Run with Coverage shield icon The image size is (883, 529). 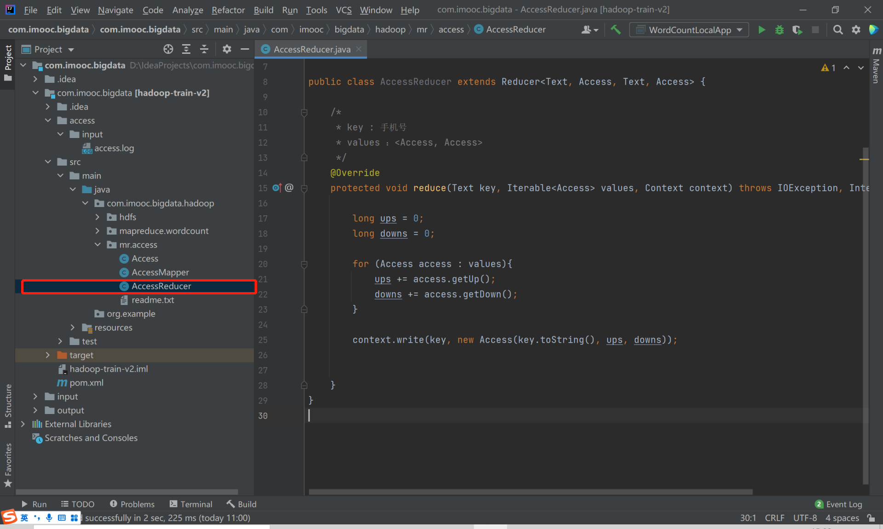tap(797, 30)
